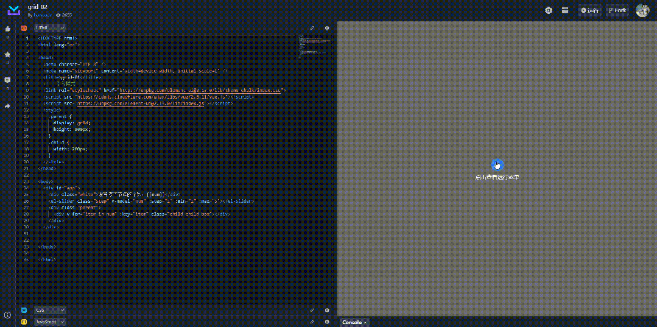Screen dimensions: 657x327
Task: Click the view count 2655 in header
Action: 64,15
